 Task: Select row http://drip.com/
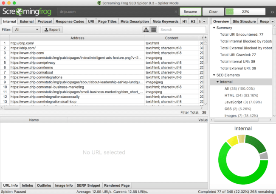click(102, 43)
